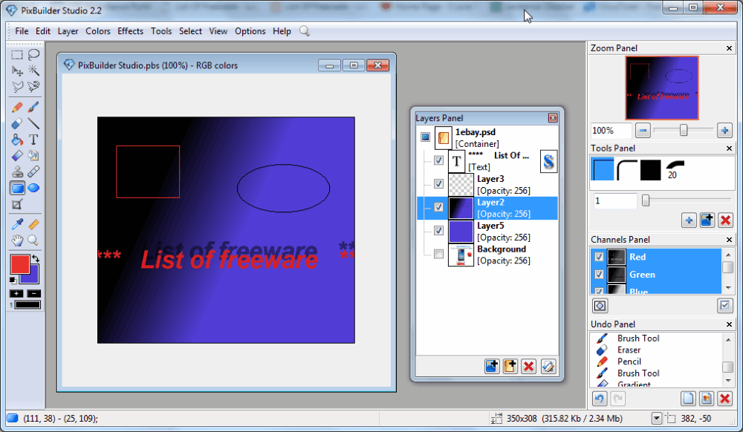Show the Background layer via its checkbox
This screenshot has height=432, width=743.
(439, 254)
